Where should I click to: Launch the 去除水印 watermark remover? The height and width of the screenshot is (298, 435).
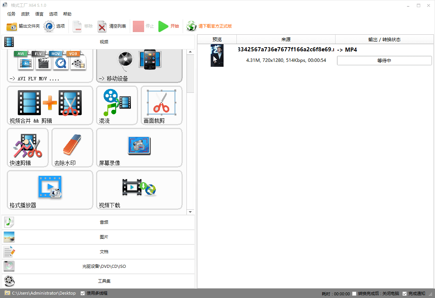72,147
